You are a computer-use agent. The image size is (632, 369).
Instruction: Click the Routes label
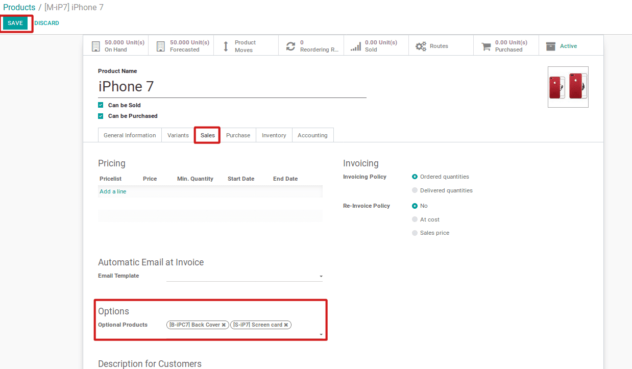click(439, 46)
